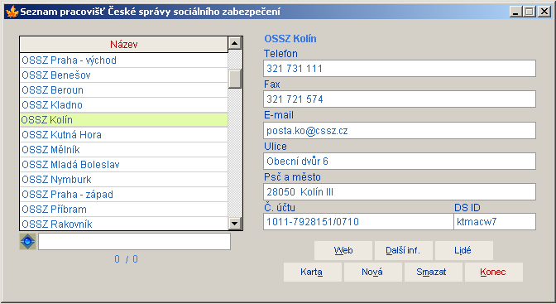Delete the record with Smazat
Image resolution: width=556 pixels, height=304 pixels.
pyautogui.click(x=434, y=272)
